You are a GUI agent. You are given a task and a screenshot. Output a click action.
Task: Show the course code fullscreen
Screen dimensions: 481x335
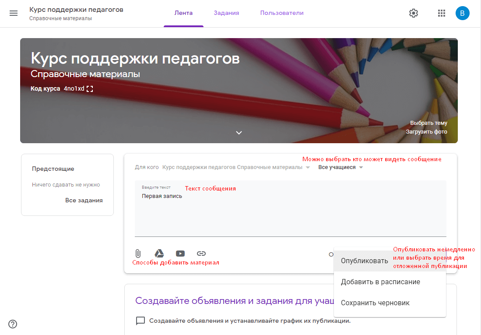[x=90, y=89]
